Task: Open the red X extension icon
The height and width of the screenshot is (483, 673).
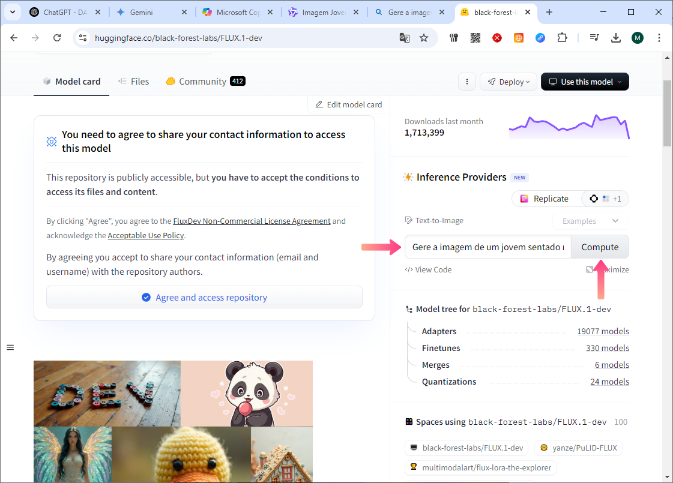Action: 497,38
